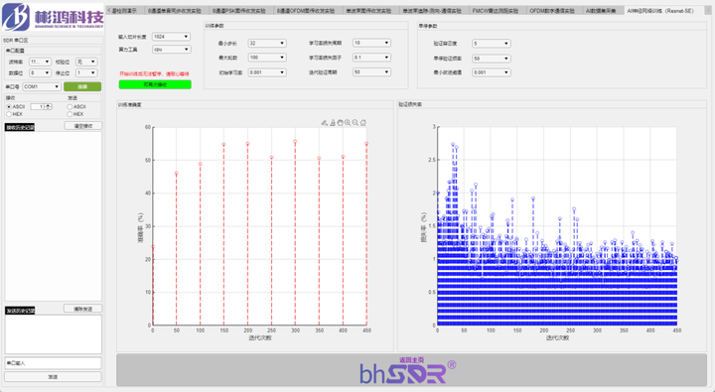Click into the serial input text field
This screenshot has height=392, width=715.
coord(53,363)
